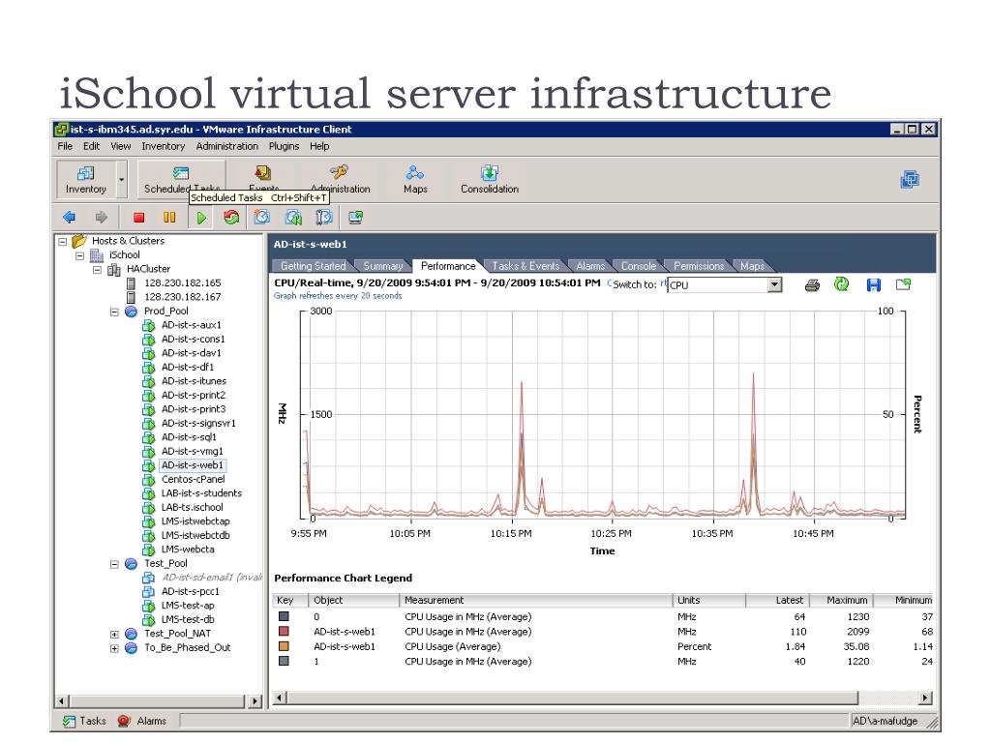Screen dimensions: 991x743
Task: Click the inventory tree horizontal scrollbar
Action: 159,700
